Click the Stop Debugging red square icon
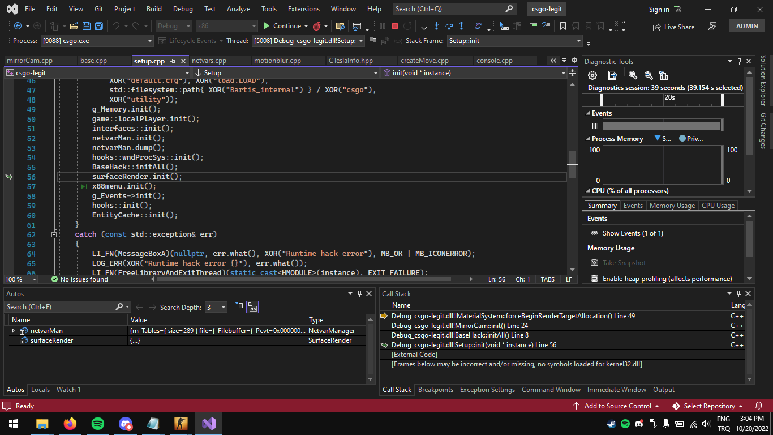 point(396,26)
